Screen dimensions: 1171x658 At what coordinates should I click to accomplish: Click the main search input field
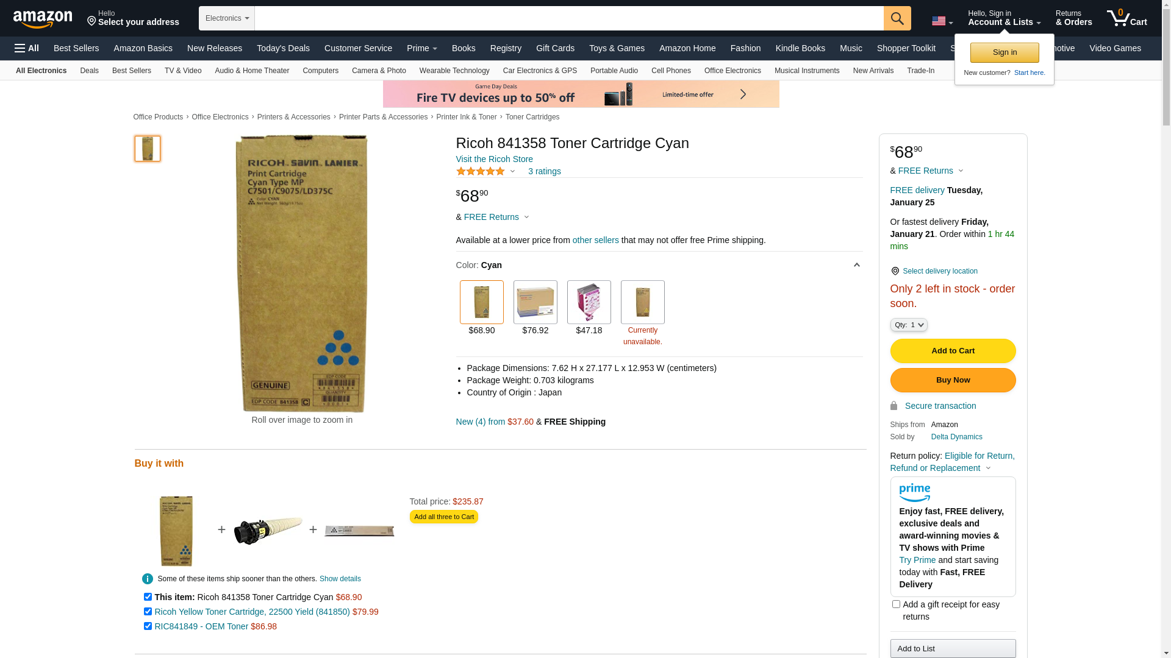pyautogui.click(x=569, y=18)
